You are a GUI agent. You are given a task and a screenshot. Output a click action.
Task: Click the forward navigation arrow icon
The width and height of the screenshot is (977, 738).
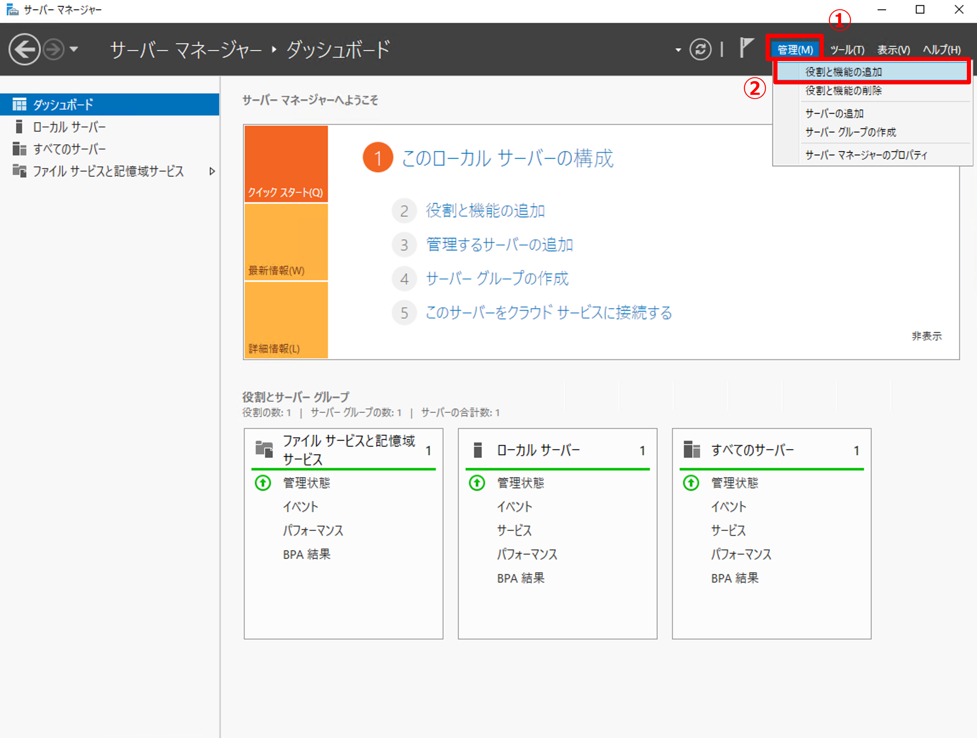tap(54, 49)
